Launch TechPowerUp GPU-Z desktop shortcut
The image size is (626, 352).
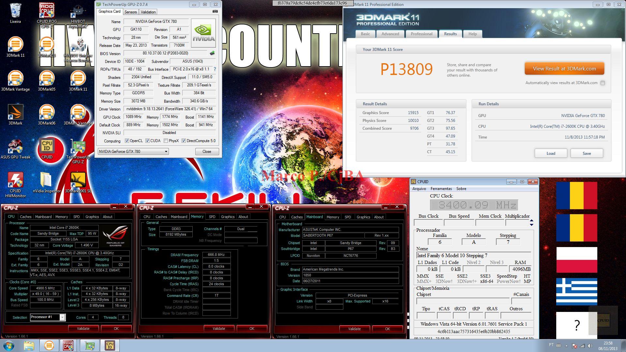click(x=78, y=151)
